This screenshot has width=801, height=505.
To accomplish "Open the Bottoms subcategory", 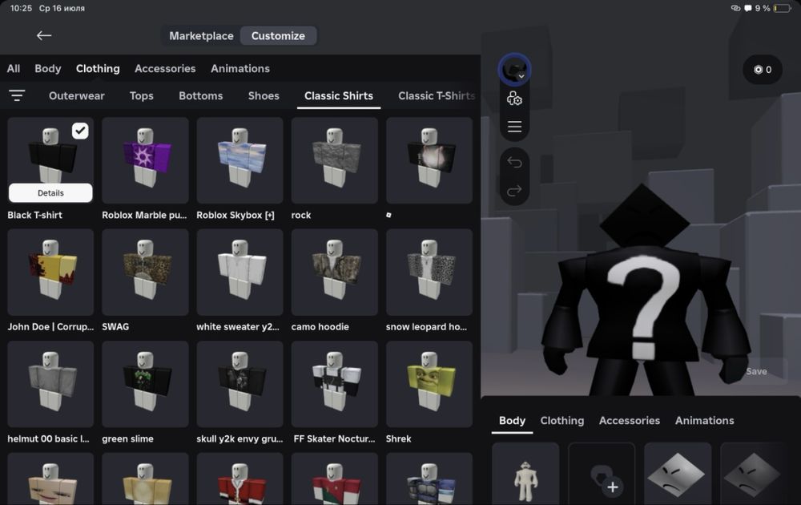I will (201, 95).
